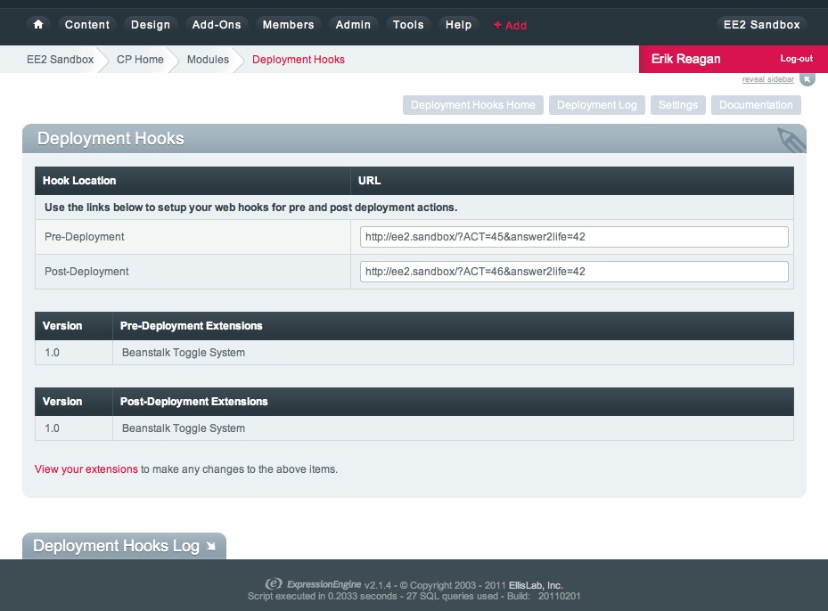Image resolution: width=828 pixels, height=611 pixels.
Task: Click version 1.0 in the Post-Deployment Extensions table
Action: click(52, 428)
